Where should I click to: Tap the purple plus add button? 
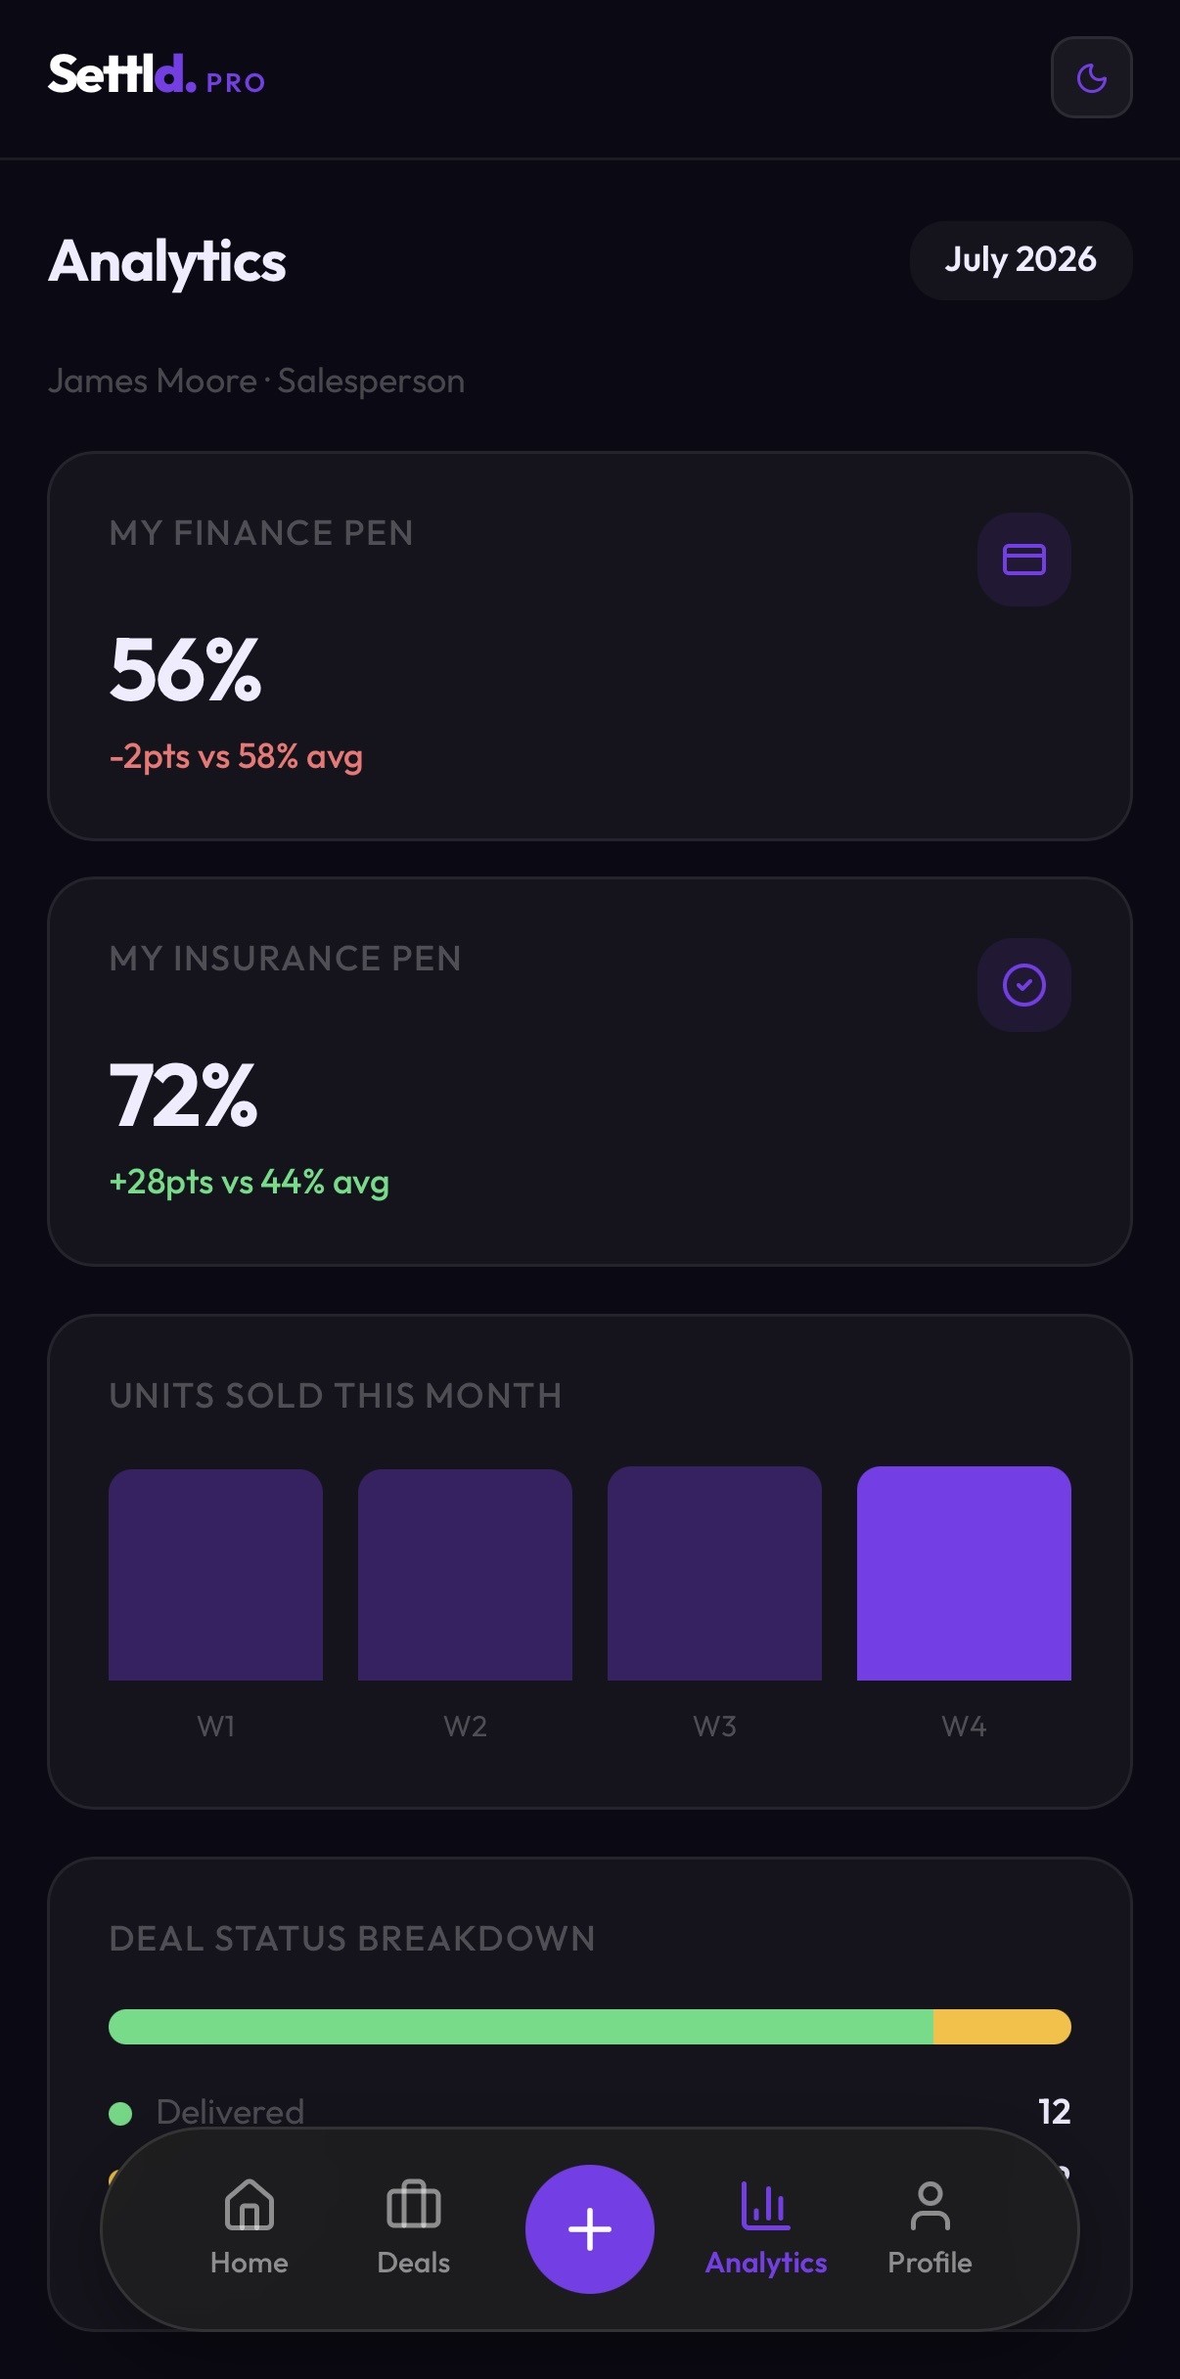(590, 2229)
